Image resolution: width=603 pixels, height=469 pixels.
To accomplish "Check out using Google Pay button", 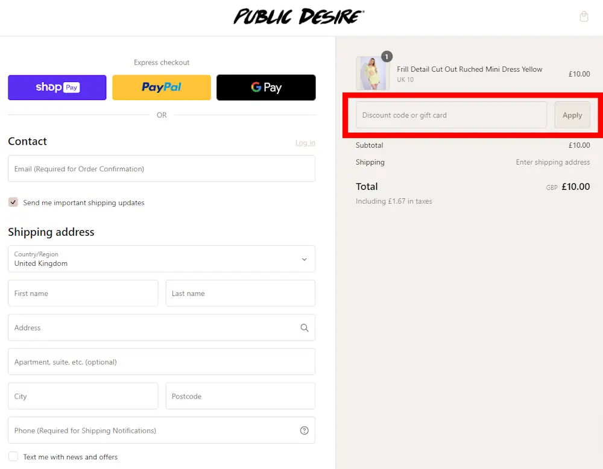I will tap(266, 87).
